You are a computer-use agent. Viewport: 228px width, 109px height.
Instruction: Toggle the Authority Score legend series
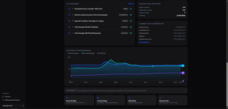click(73, 53)
